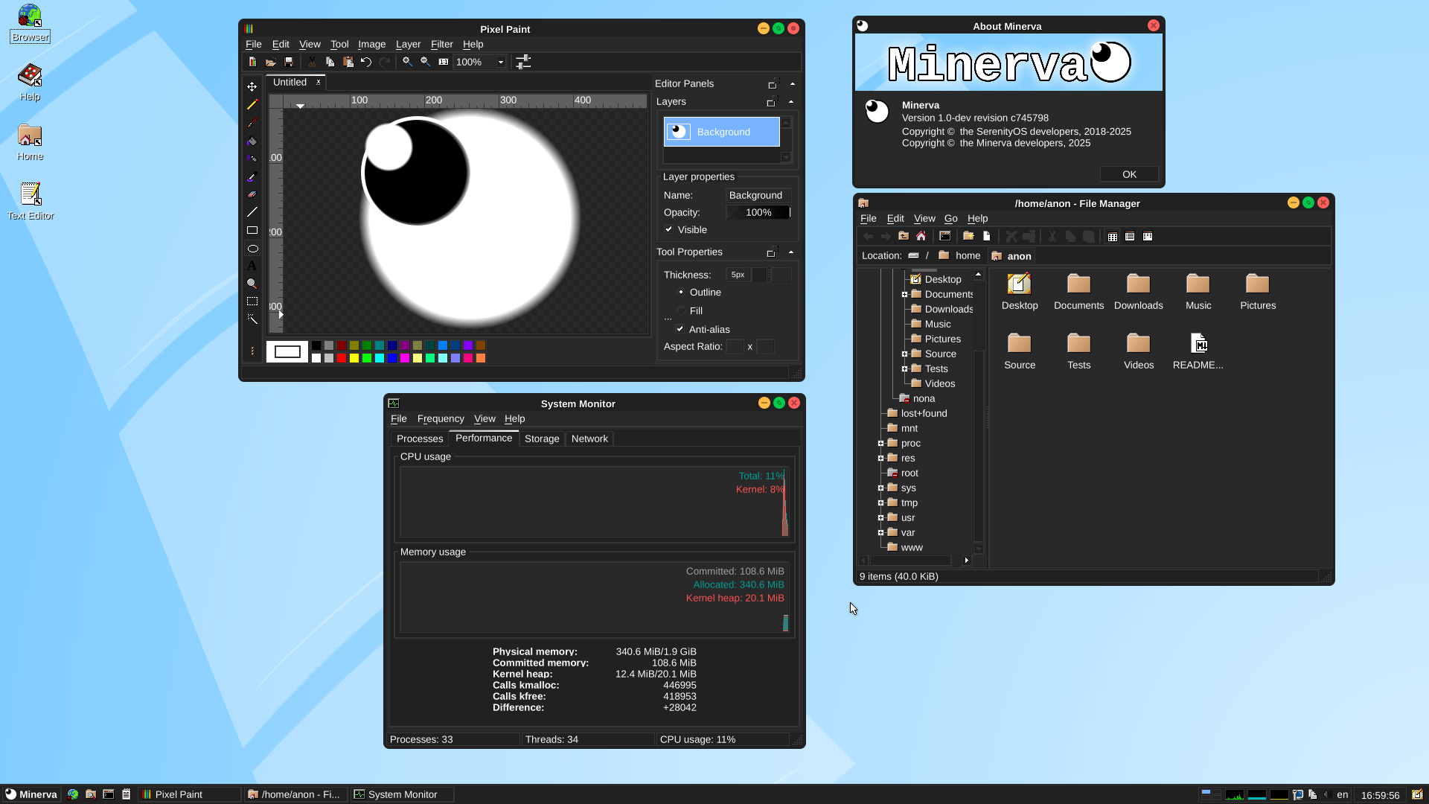Open the Filter menu in Pixel Paint
Image resolution: width=1429 pixels, height=804 pixels.
pyautogui.click(x=441, y=44)
